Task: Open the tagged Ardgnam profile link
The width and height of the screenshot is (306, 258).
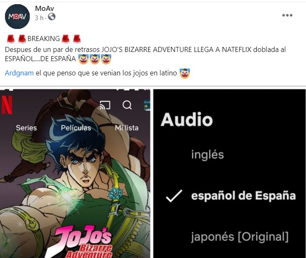Action: click(19, 73)
